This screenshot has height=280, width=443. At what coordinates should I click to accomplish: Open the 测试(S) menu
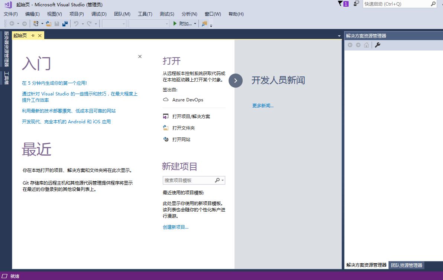167,14
